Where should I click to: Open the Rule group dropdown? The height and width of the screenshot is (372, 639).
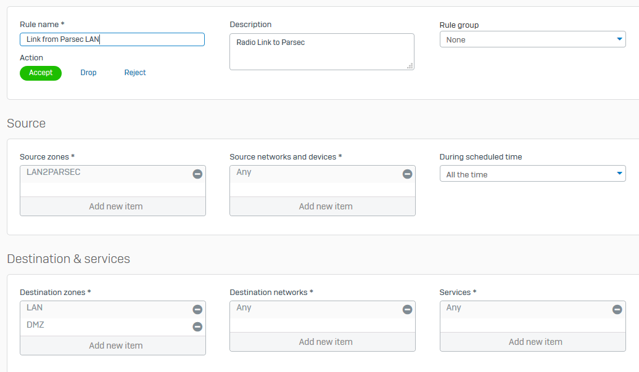(x=532, y=40)
